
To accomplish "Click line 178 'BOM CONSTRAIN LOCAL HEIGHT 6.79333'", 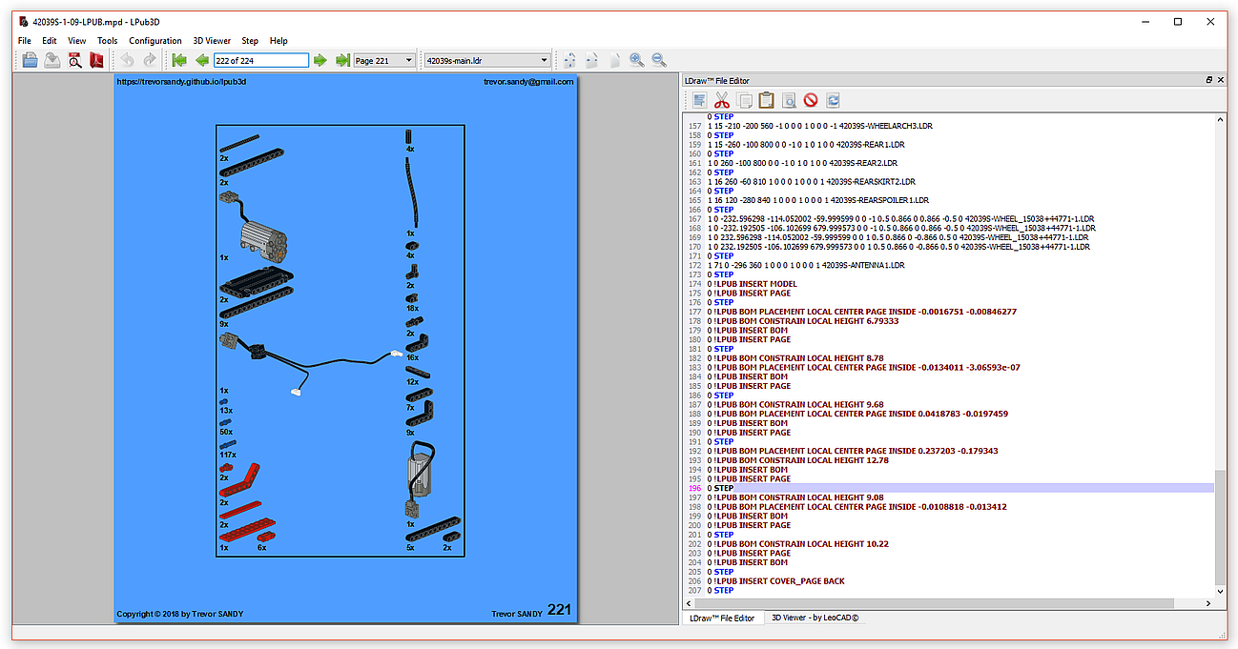I will click(x=803, y=321).
